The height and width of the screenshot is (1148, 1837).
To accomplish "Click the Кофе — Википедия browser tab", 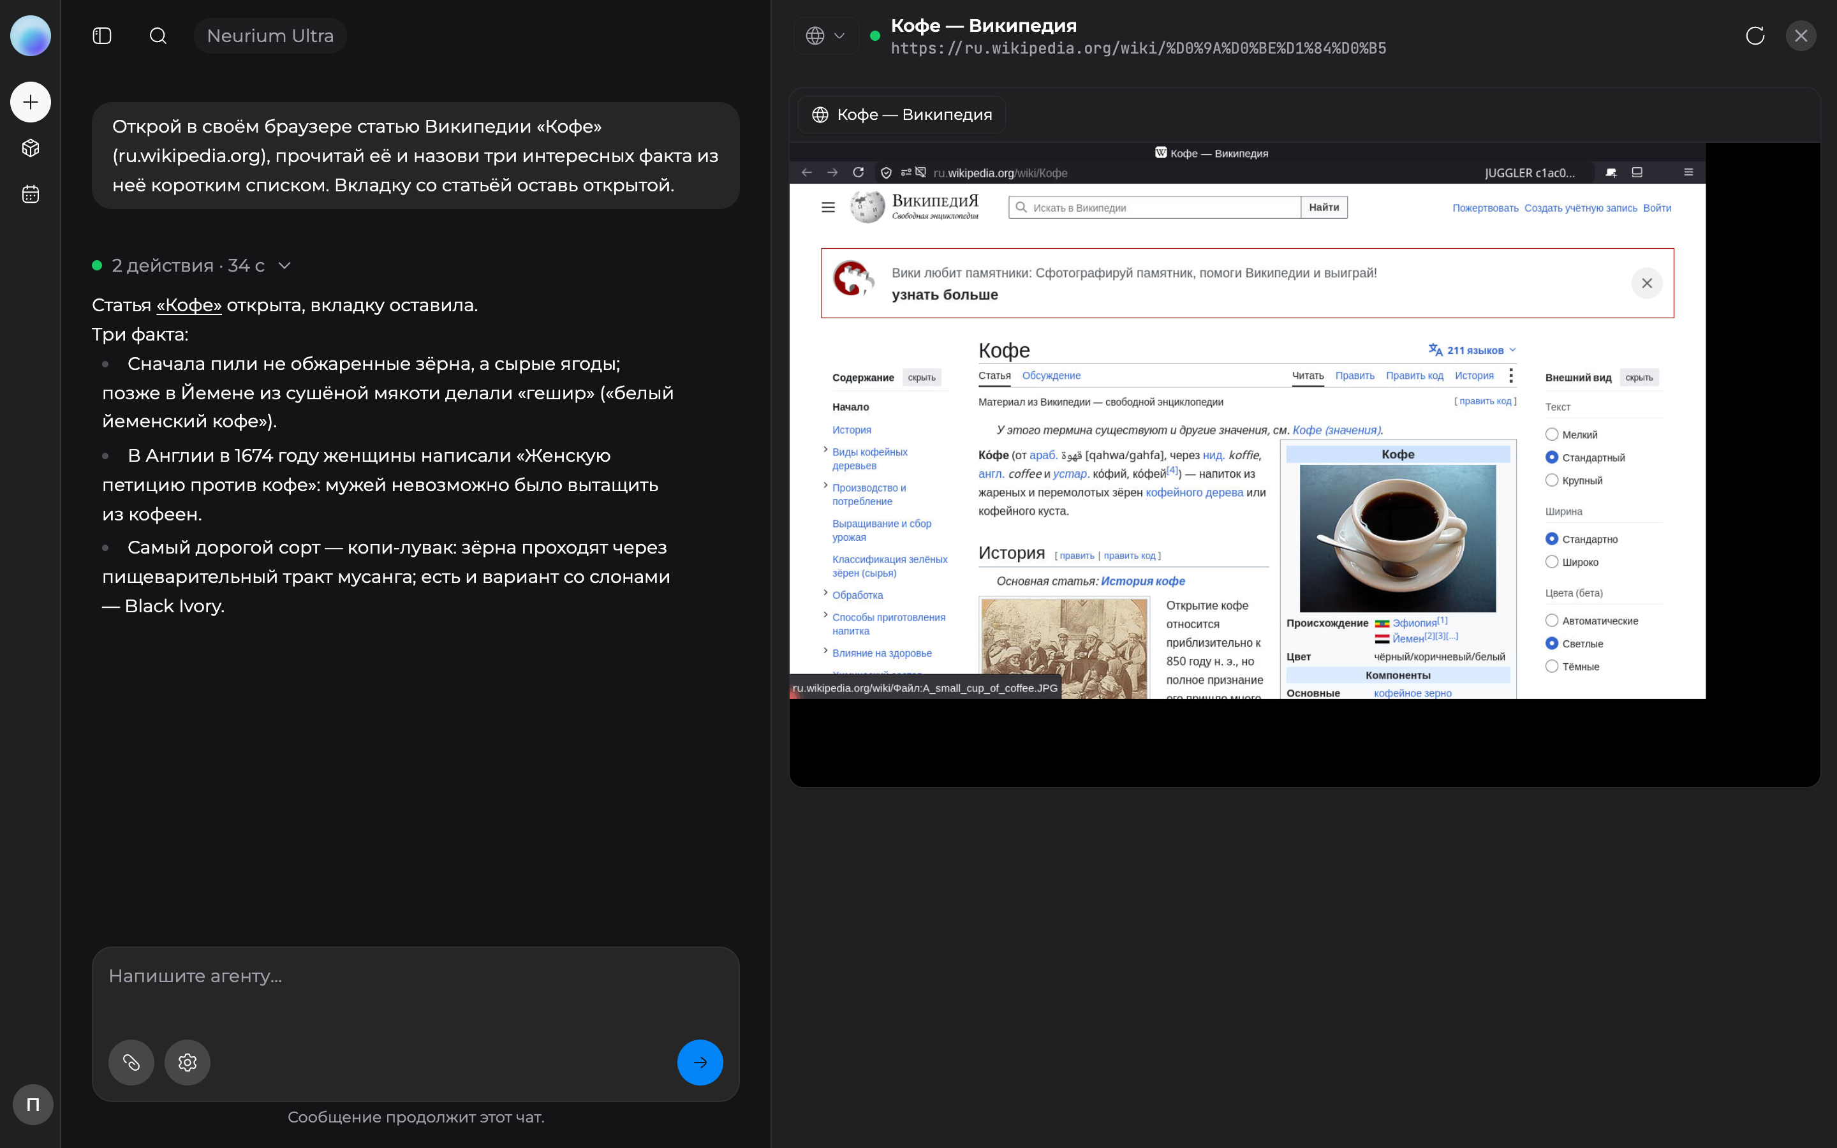I will [x=902, y=115].
